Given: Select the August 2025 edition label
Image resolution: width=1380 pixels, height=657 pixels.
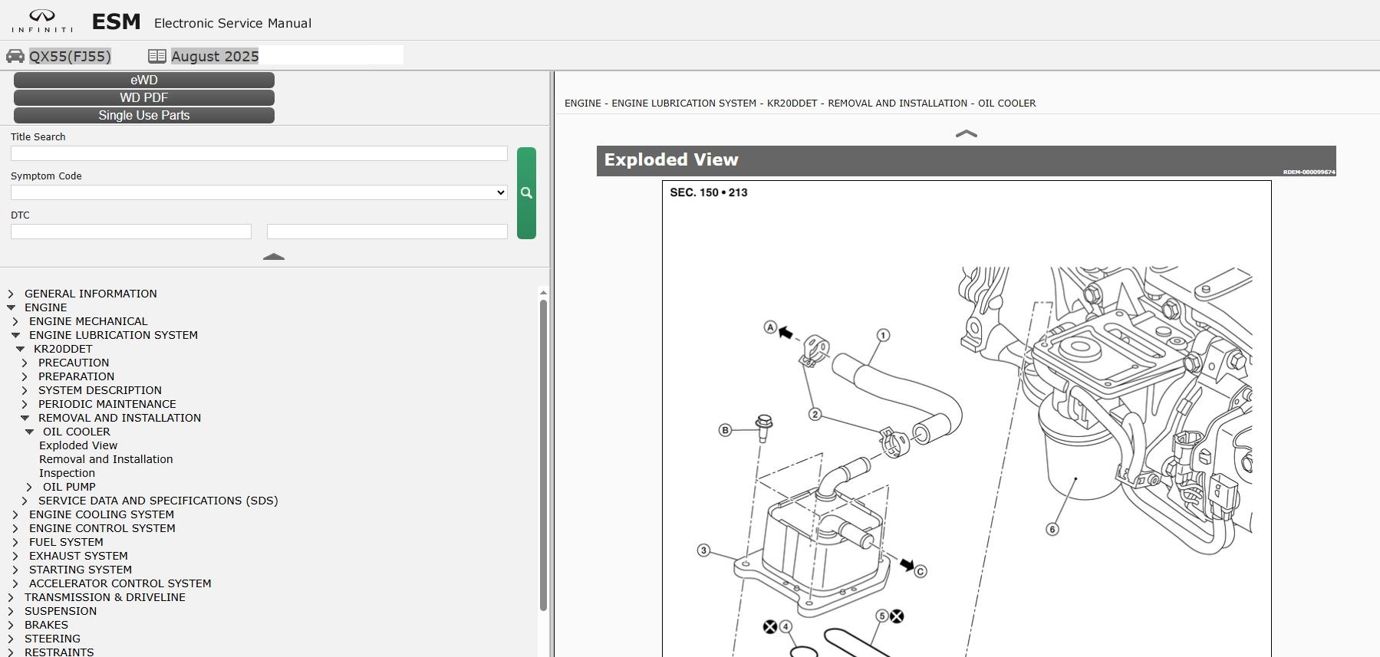Looking at the screenshot, I should tap(215, 56).
